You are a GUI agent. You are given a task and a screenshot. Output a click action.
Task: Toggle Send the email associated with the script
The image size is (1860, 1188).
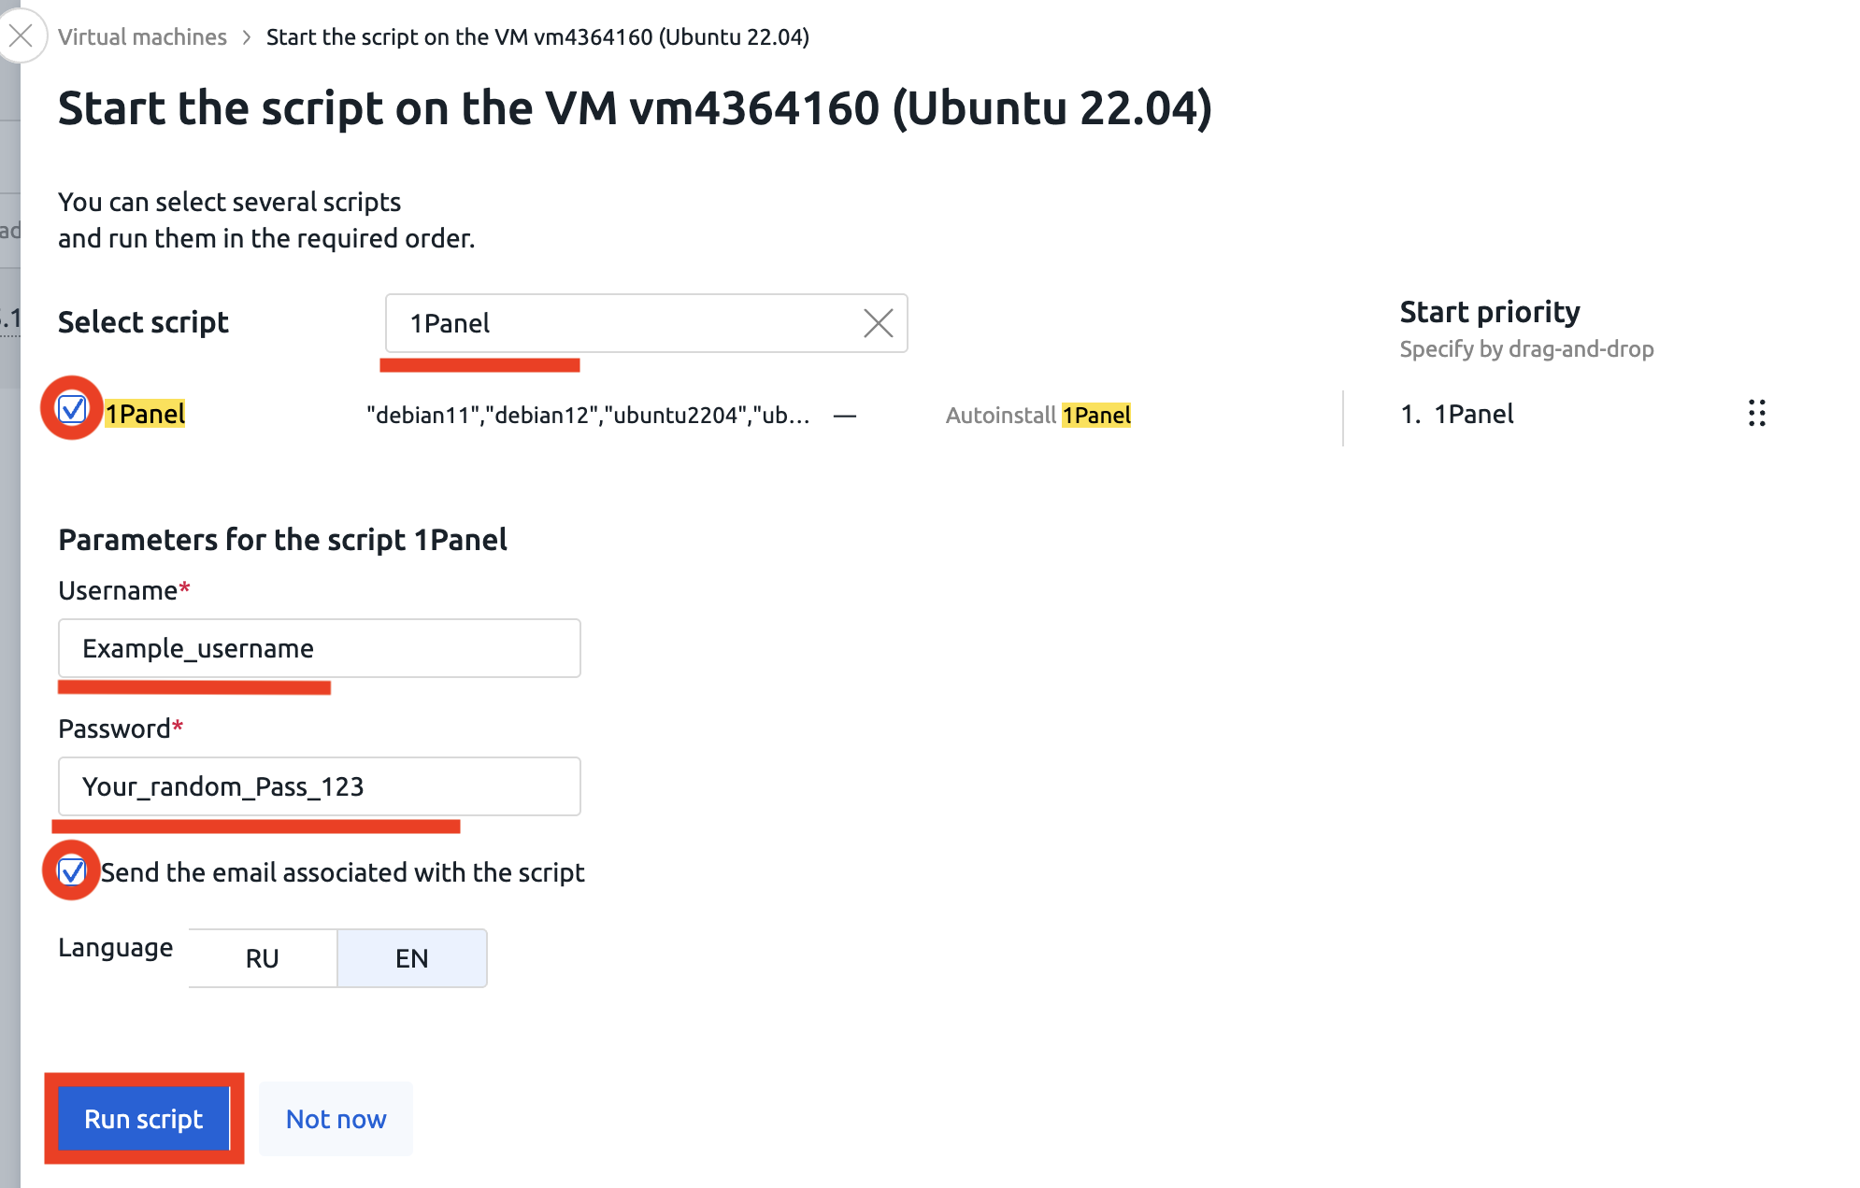pyautogui.click(x=72, y=871)
